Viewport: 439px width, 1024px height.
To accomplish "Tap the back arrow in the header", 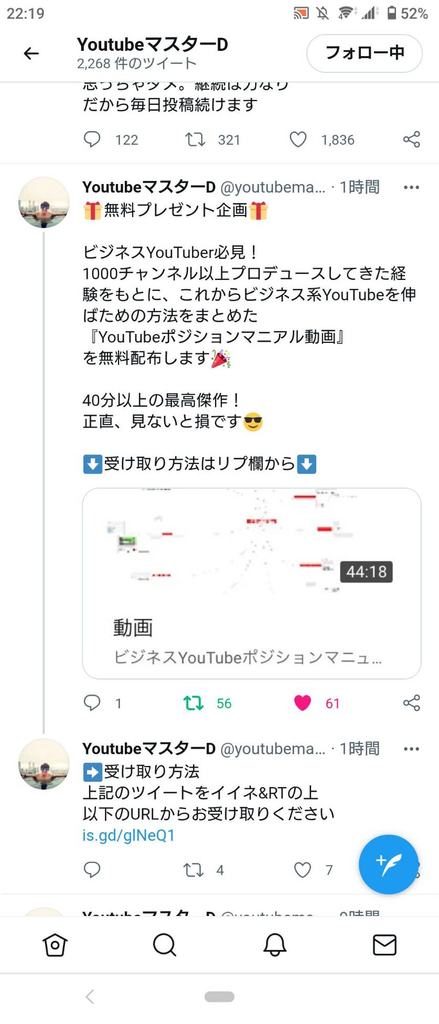I will pos(31,53).
